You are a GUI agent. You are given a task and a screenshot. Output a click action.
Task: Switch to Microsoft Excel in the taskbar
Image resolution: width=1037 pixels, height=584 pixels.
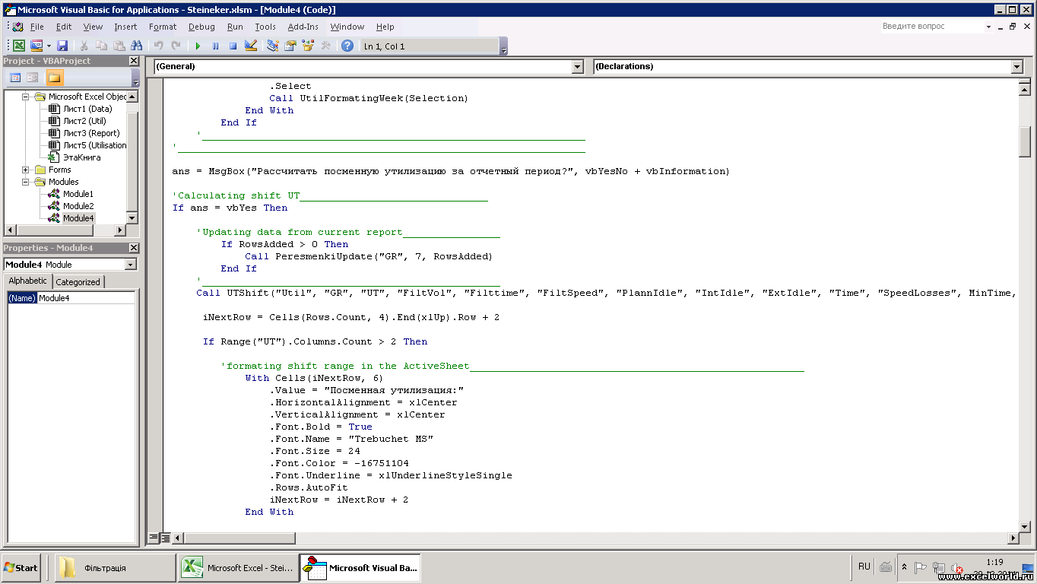tap(237, 568)
